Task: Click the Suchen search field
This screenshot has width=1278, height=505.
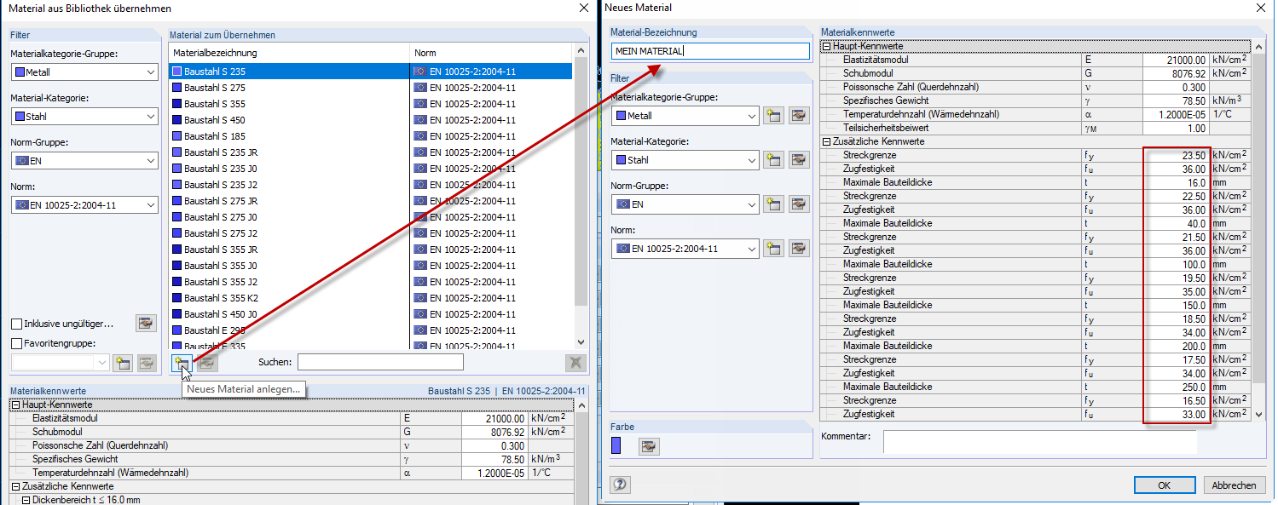Action: pyautogui.click(x=380, y=363)
